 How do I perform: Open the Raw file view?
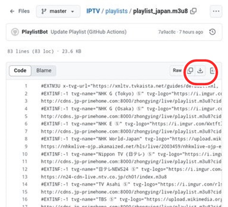[177, 71]
